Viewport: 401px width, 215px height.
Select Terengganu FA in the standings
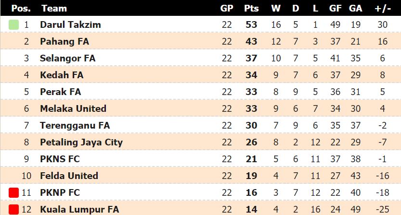point(75,125)
